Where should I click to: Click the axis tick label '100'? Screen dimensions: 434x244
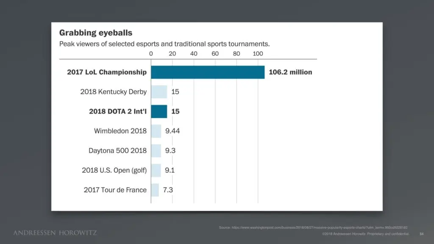tap(258, 54)
